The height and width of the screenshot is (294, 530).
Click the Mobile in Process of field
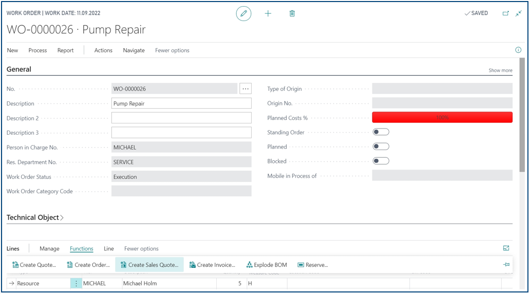pyautogui.click(x=442, y=175)
